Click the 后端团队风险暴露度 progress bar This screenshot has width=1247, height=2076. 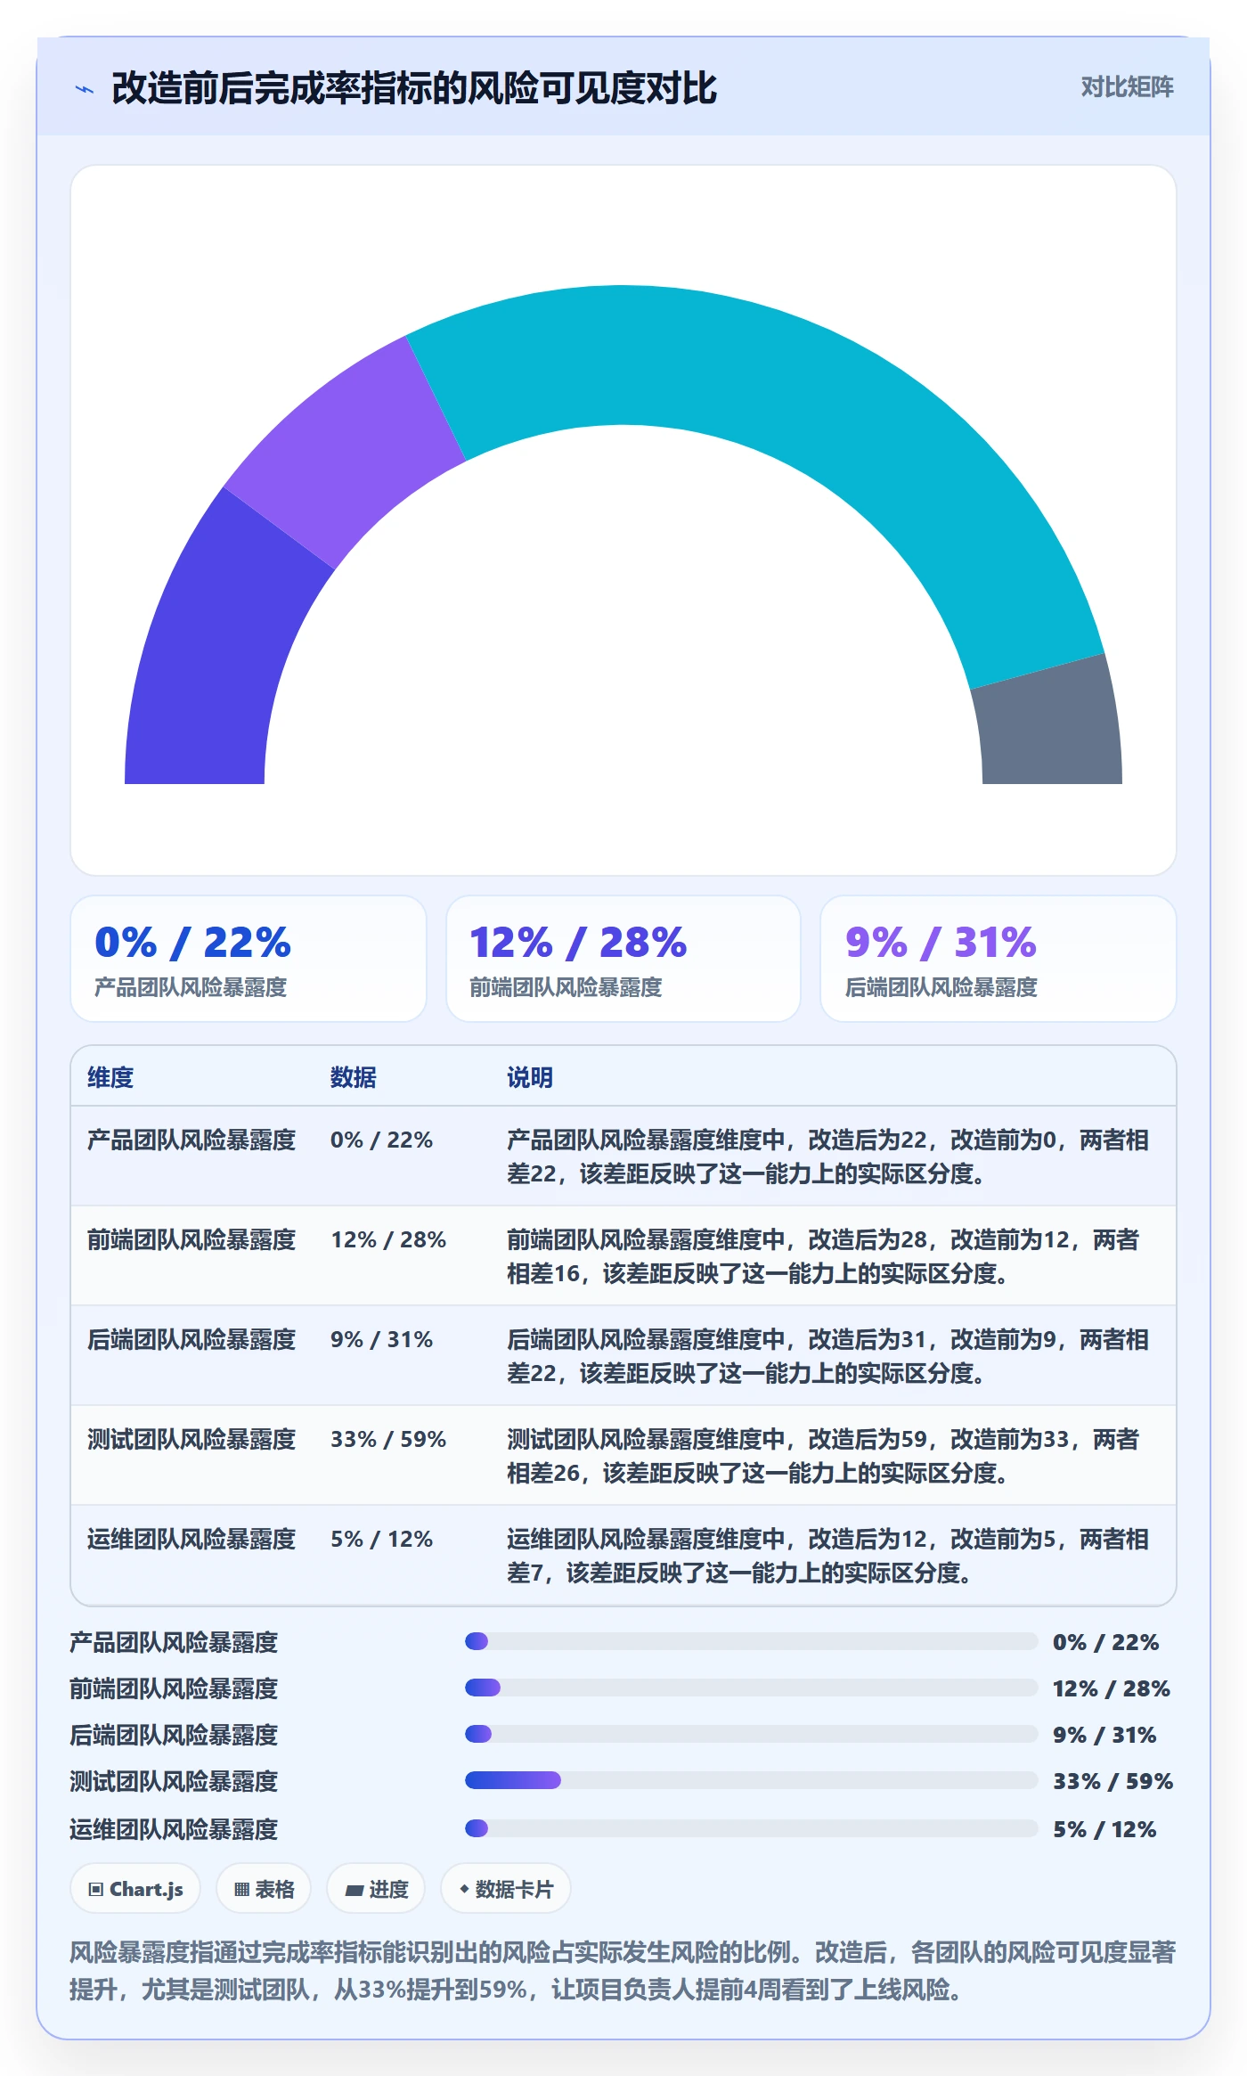[x=751, y=1734]
